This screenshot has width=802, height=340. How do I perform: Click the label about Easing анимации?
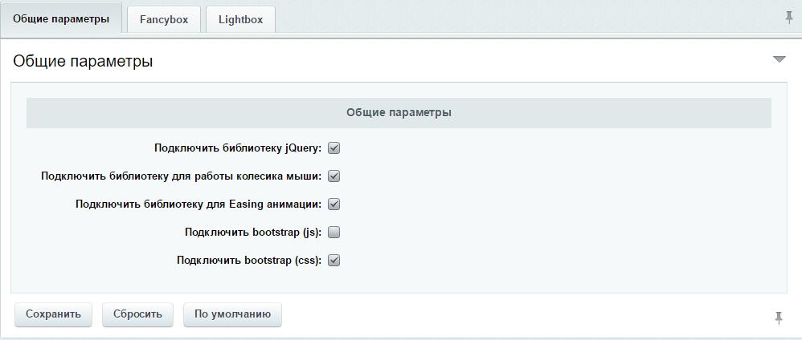198,204
